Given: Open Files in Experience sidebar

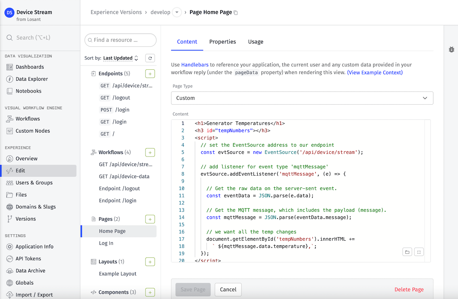Looking at the screenshot, I should tap(21, 195).
